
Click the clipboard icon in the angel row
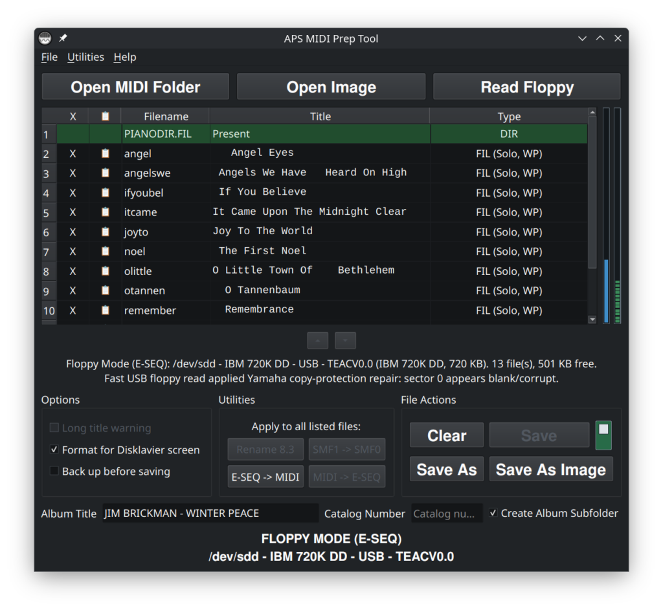pyautogui.click(x=105, y=153)
